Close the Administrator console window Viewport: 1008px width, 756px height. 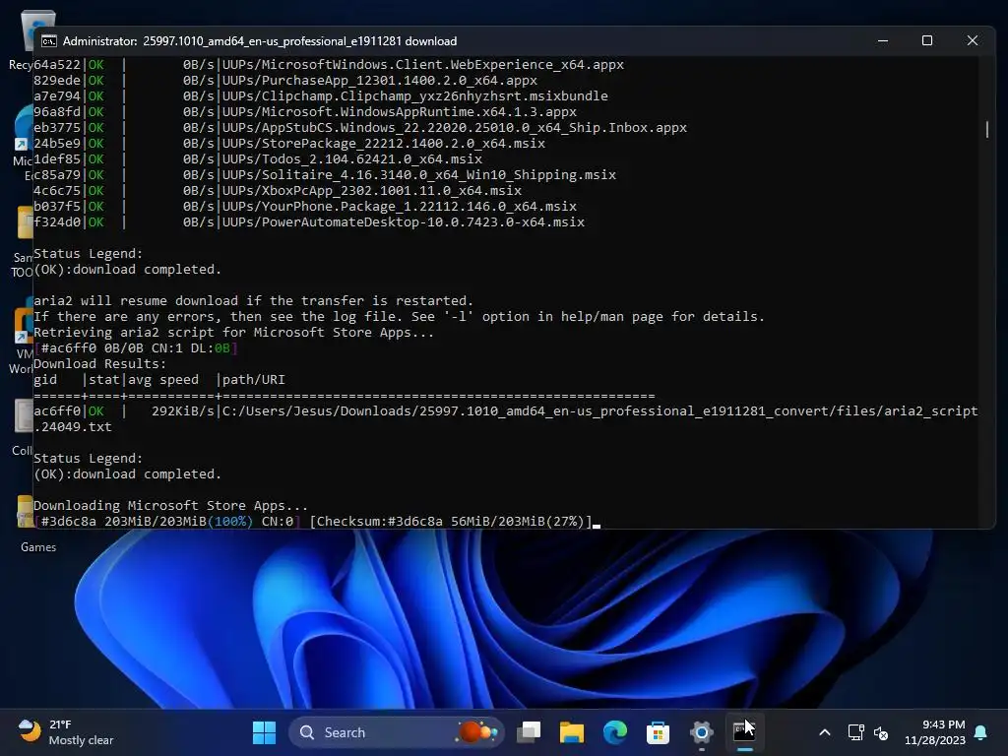[x=972, y=40]
